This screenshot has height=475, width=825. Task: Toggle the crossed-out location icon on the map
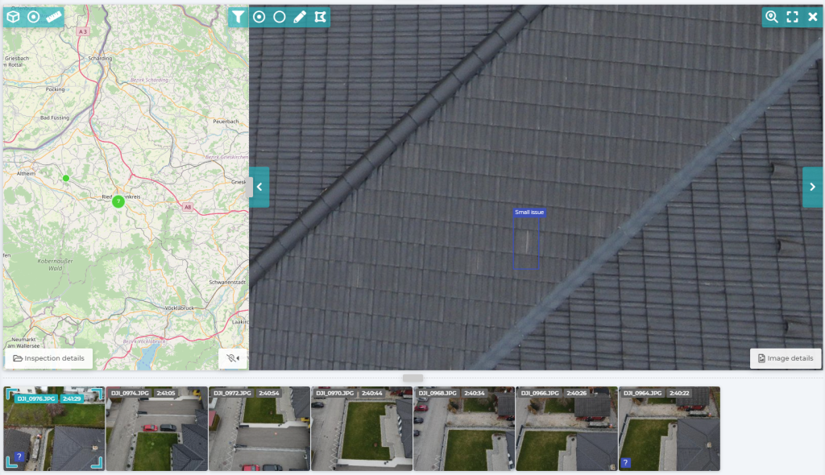coord(233,358)
